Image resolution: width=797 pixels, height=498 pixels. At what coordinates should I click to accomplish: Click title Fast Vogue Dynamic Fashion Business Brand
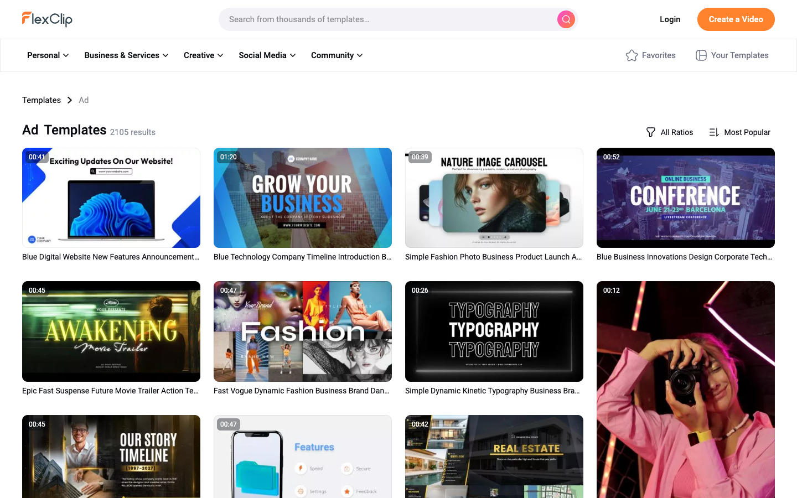click(302, 391)
